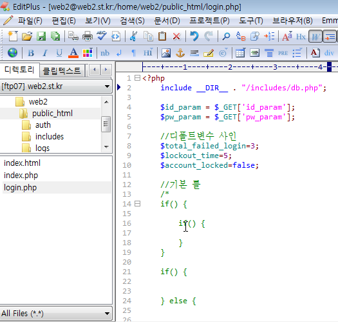The height and width of the screenshot is (322, 338).
Task: Click the font color A icon
Action: point(73,53)
